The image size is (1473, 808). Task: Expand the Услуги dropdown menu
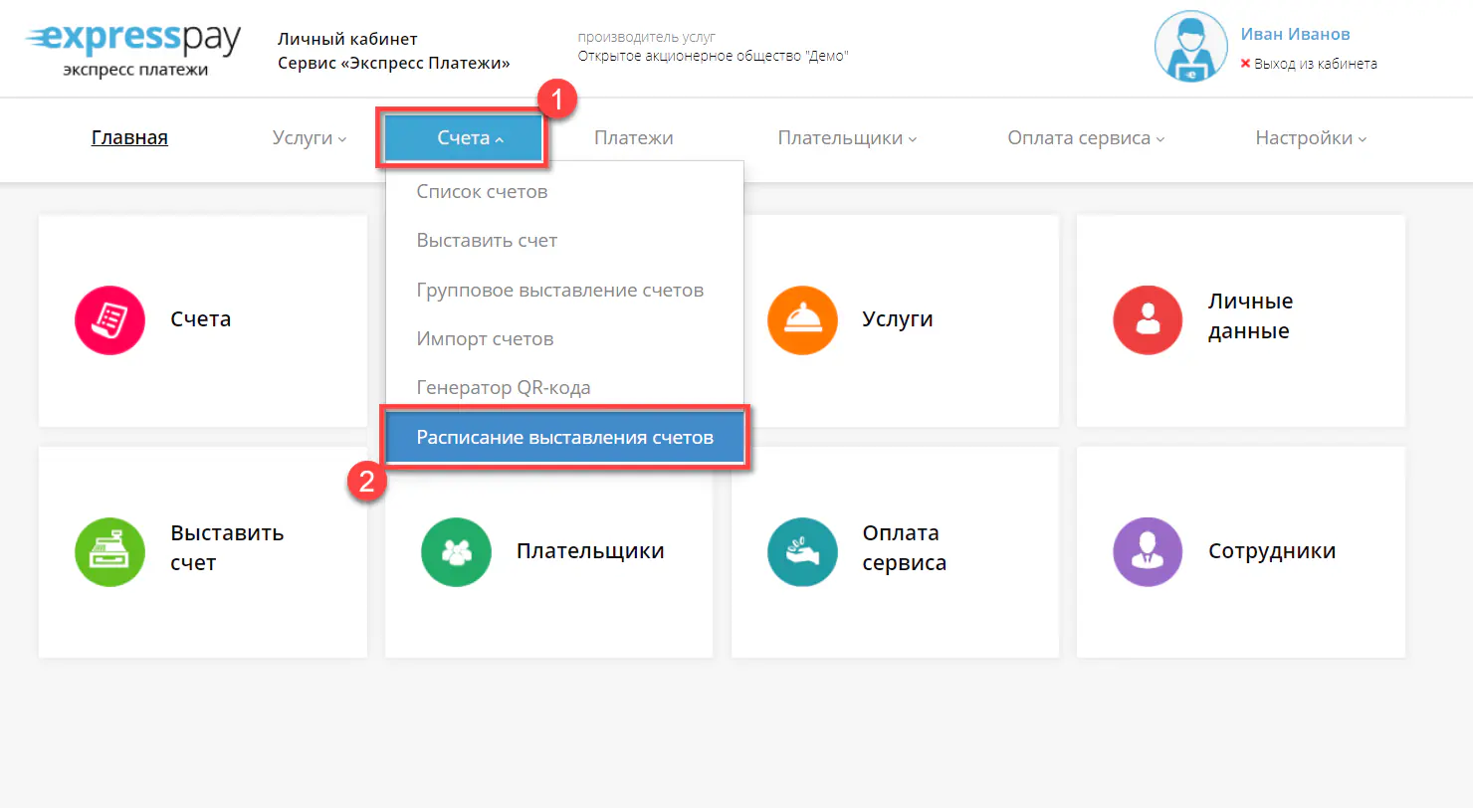point(309,138)
